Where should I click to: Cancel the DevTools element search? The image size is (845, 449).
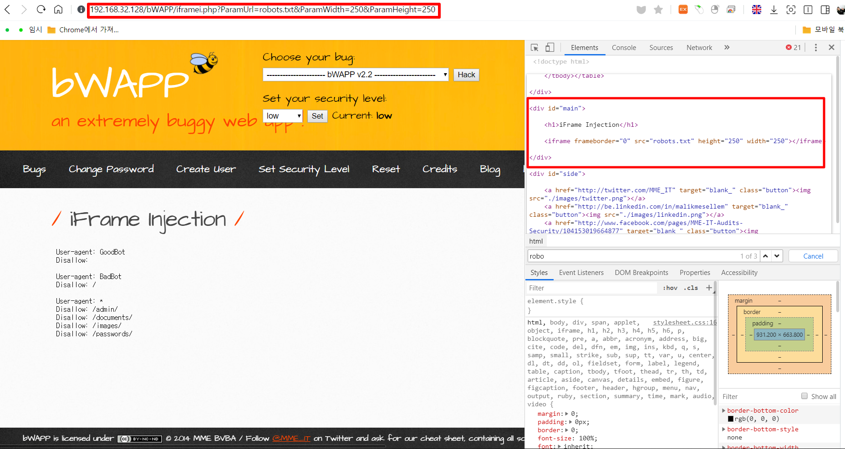point(813,256)
